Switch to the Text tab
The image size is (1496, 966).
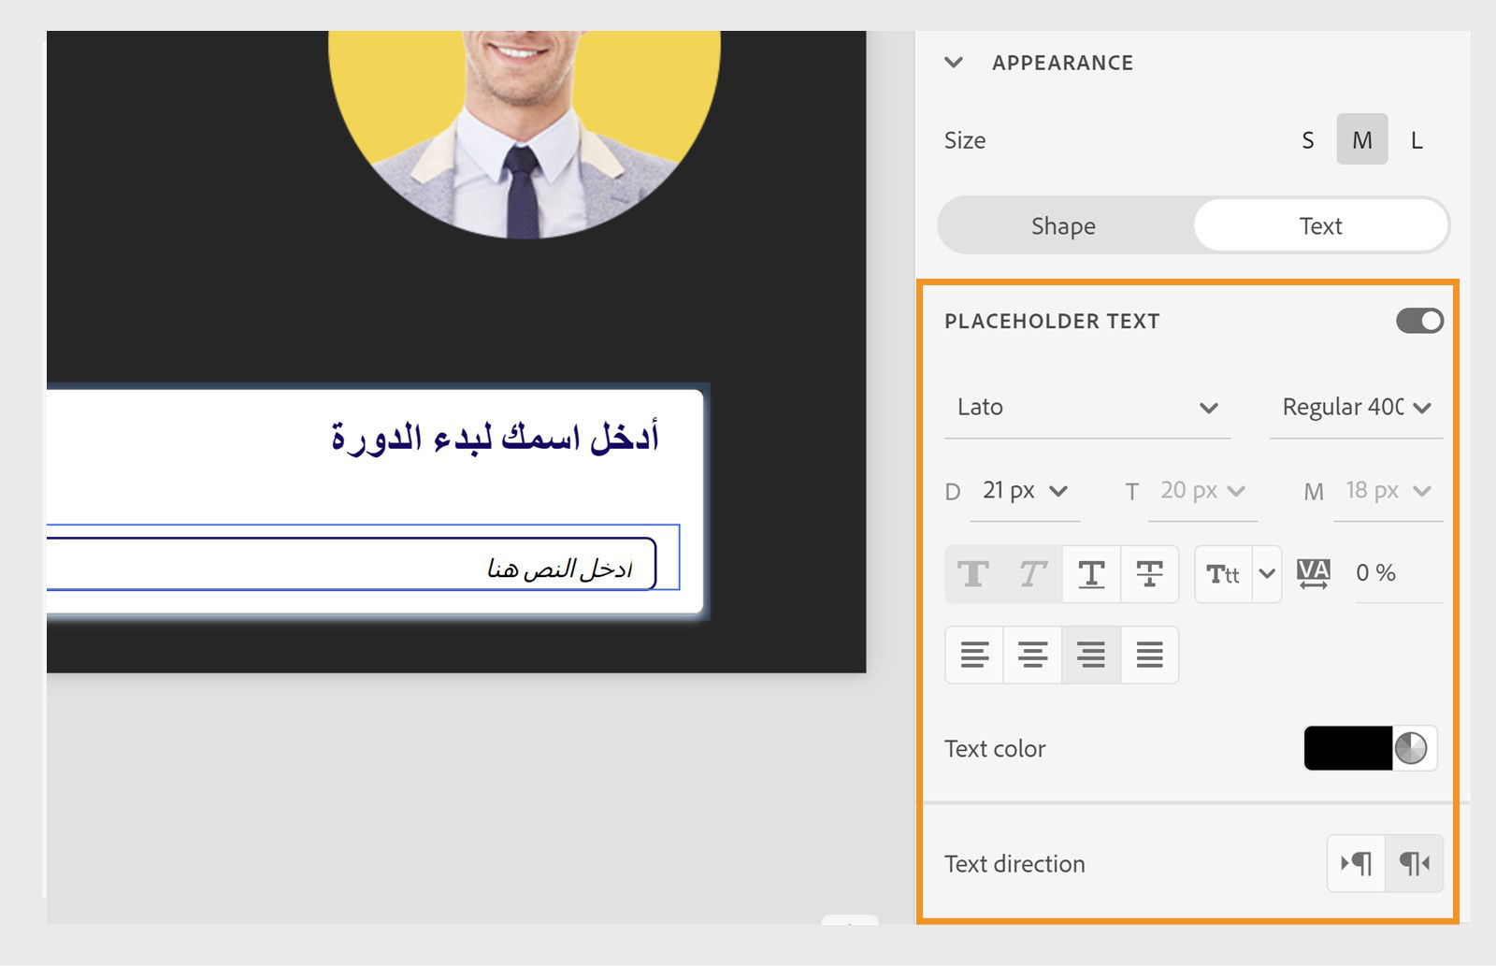coord(1320,224)
